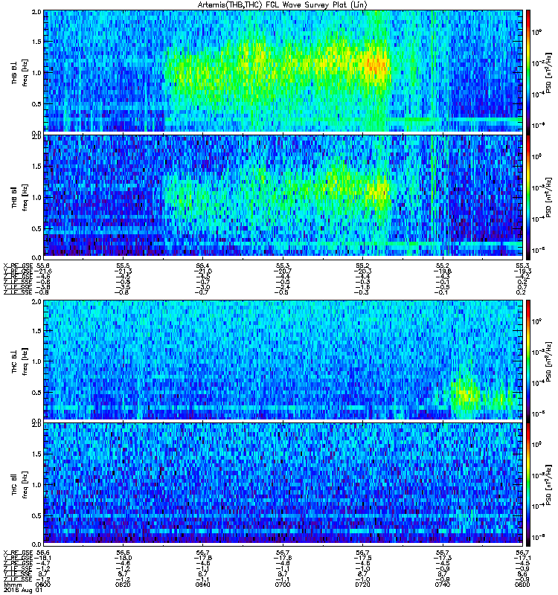Click the '1.0' frequency tick of THC B⊥ panel

(x=36, y=361)
